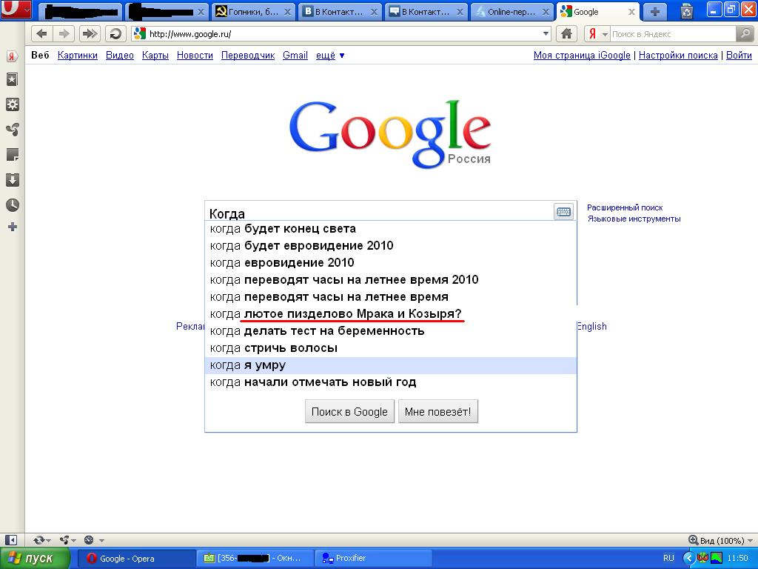Viewport: 758px width, 569px height.
Task: Click the Поиск в Яндекс search field
Action: tap(672, 34)
